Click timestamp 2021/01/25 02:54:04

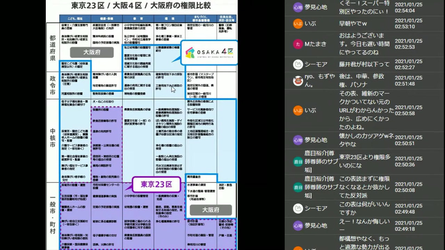click(408, 8)
